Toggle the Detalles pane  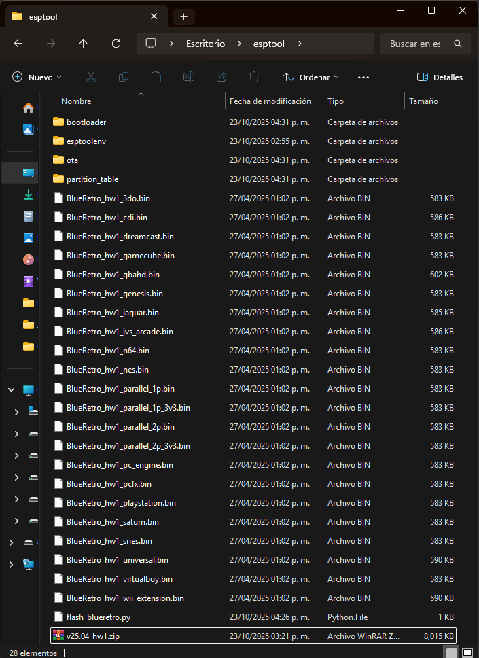pos(440,77)
